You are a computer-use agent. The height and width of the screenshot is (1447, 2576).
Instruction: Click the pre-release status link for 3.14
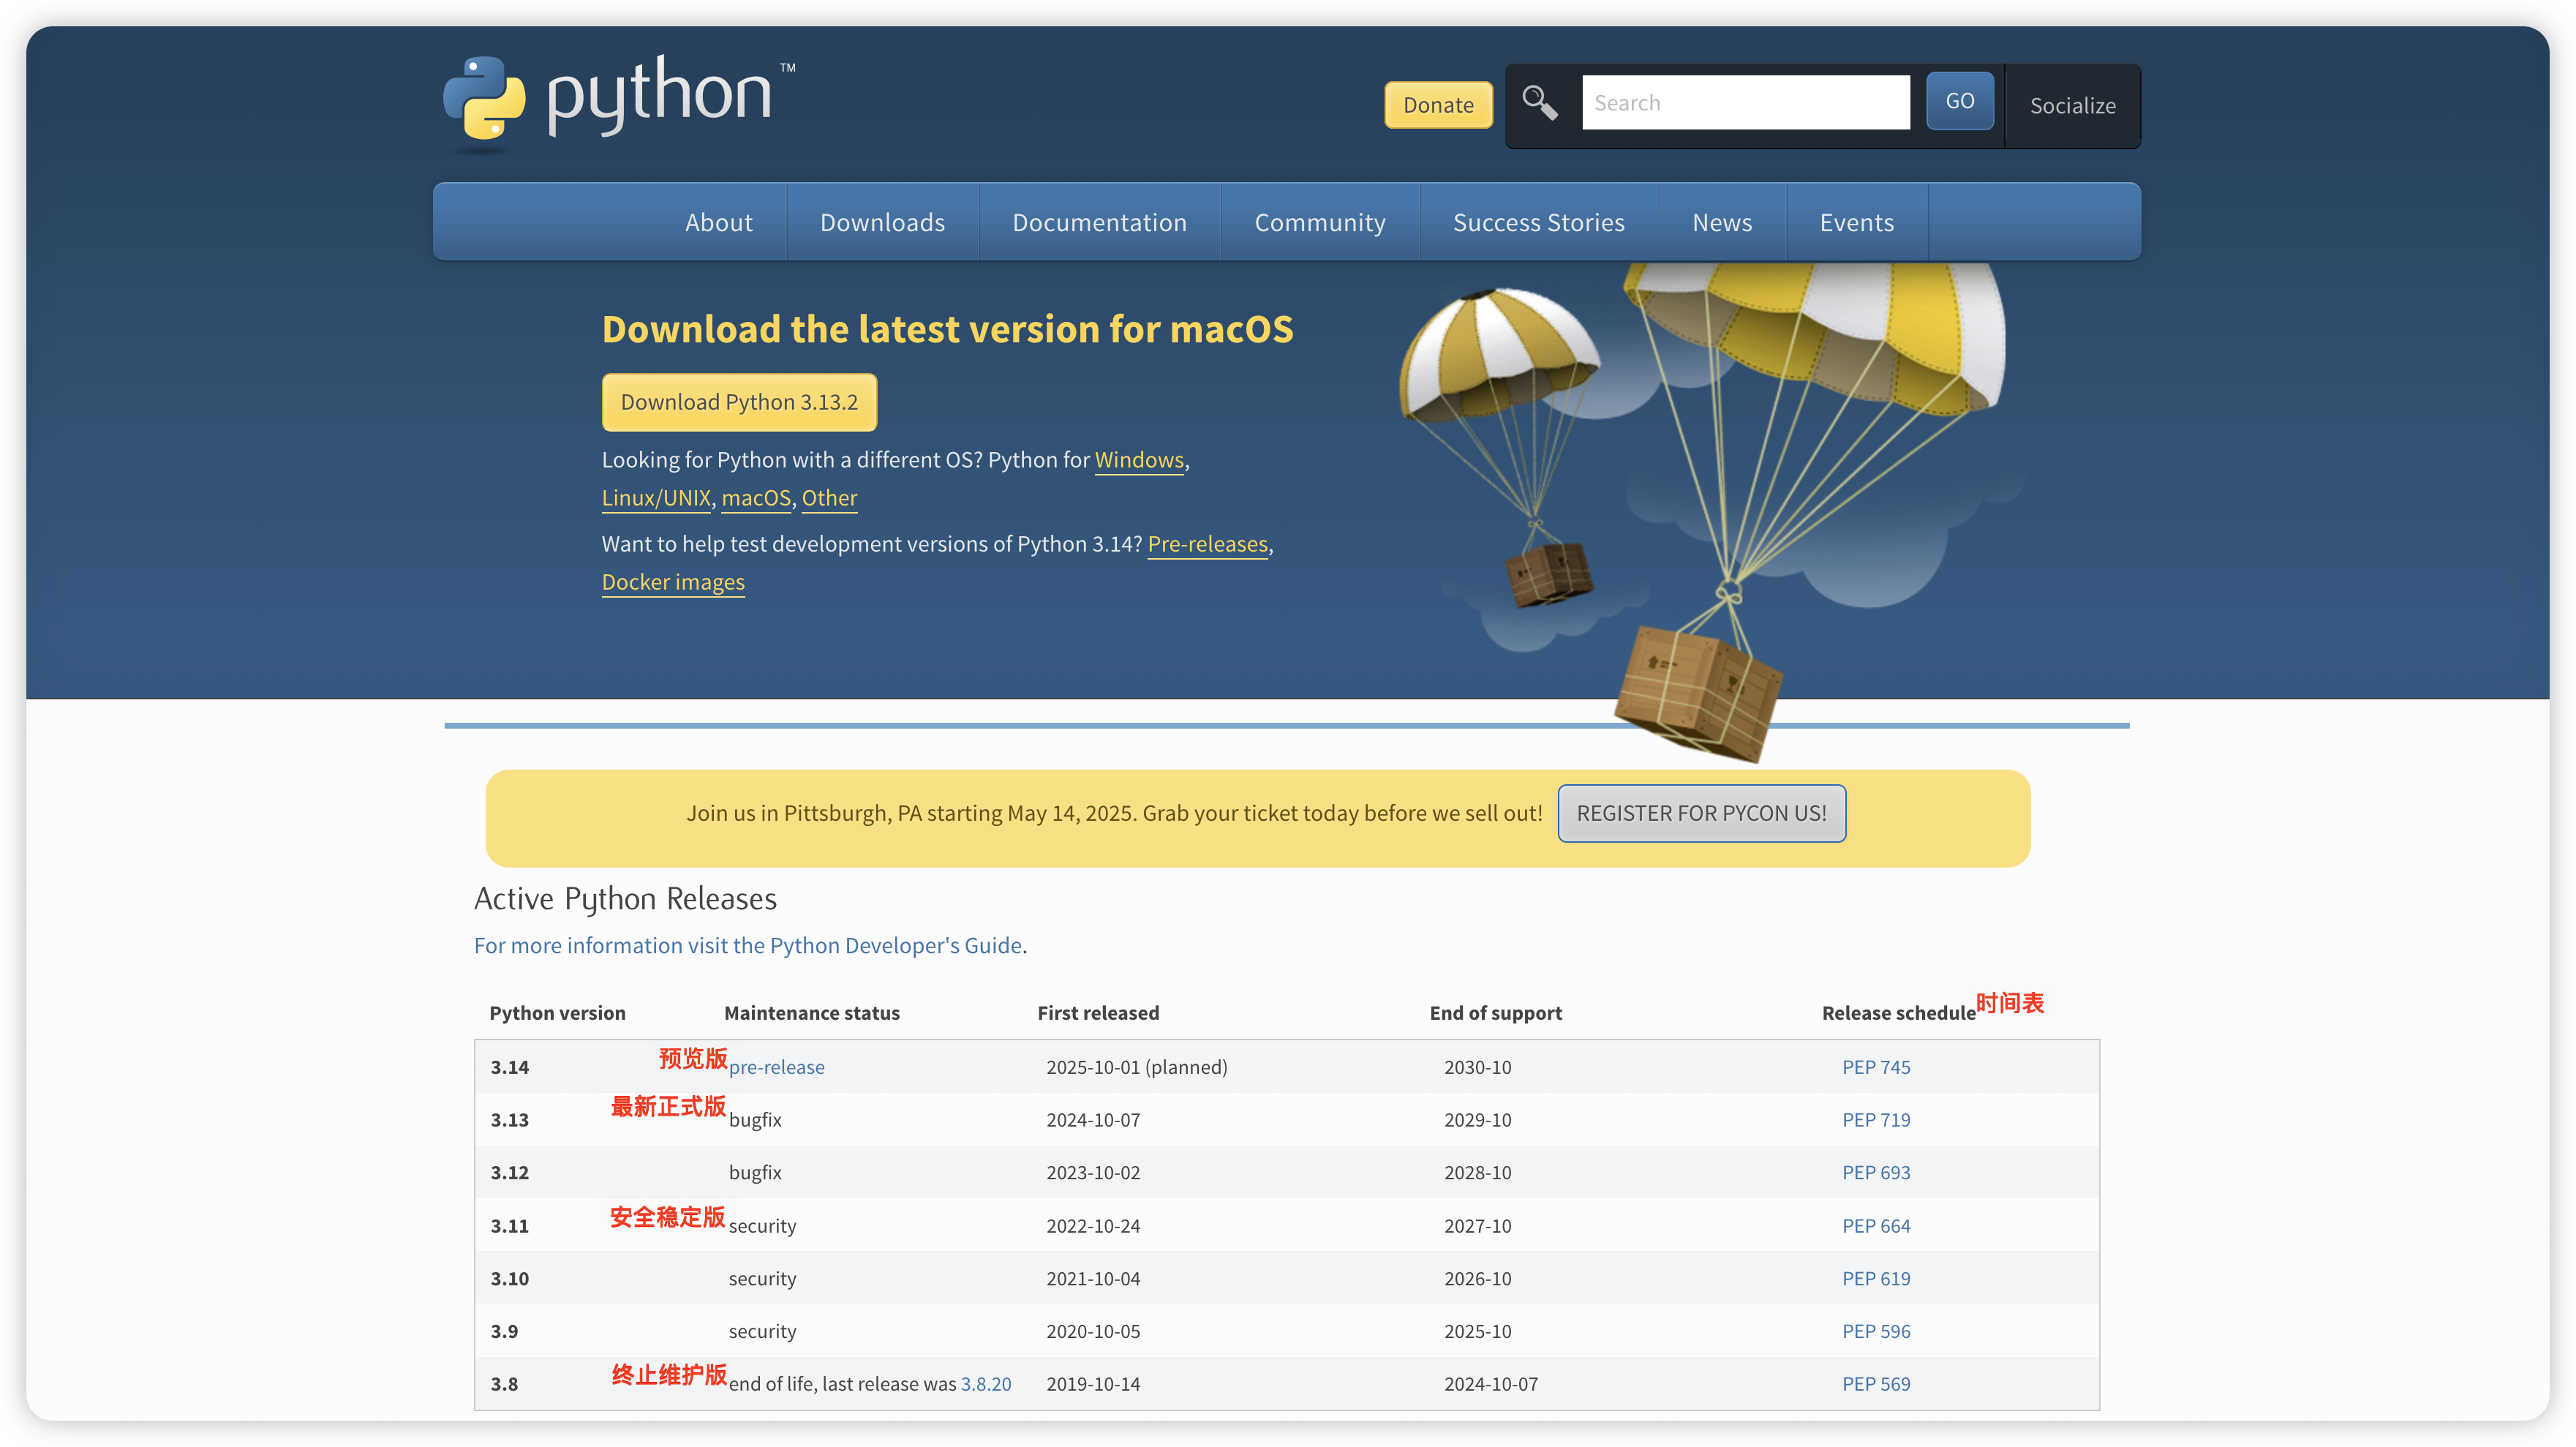tap(777, 1067)
